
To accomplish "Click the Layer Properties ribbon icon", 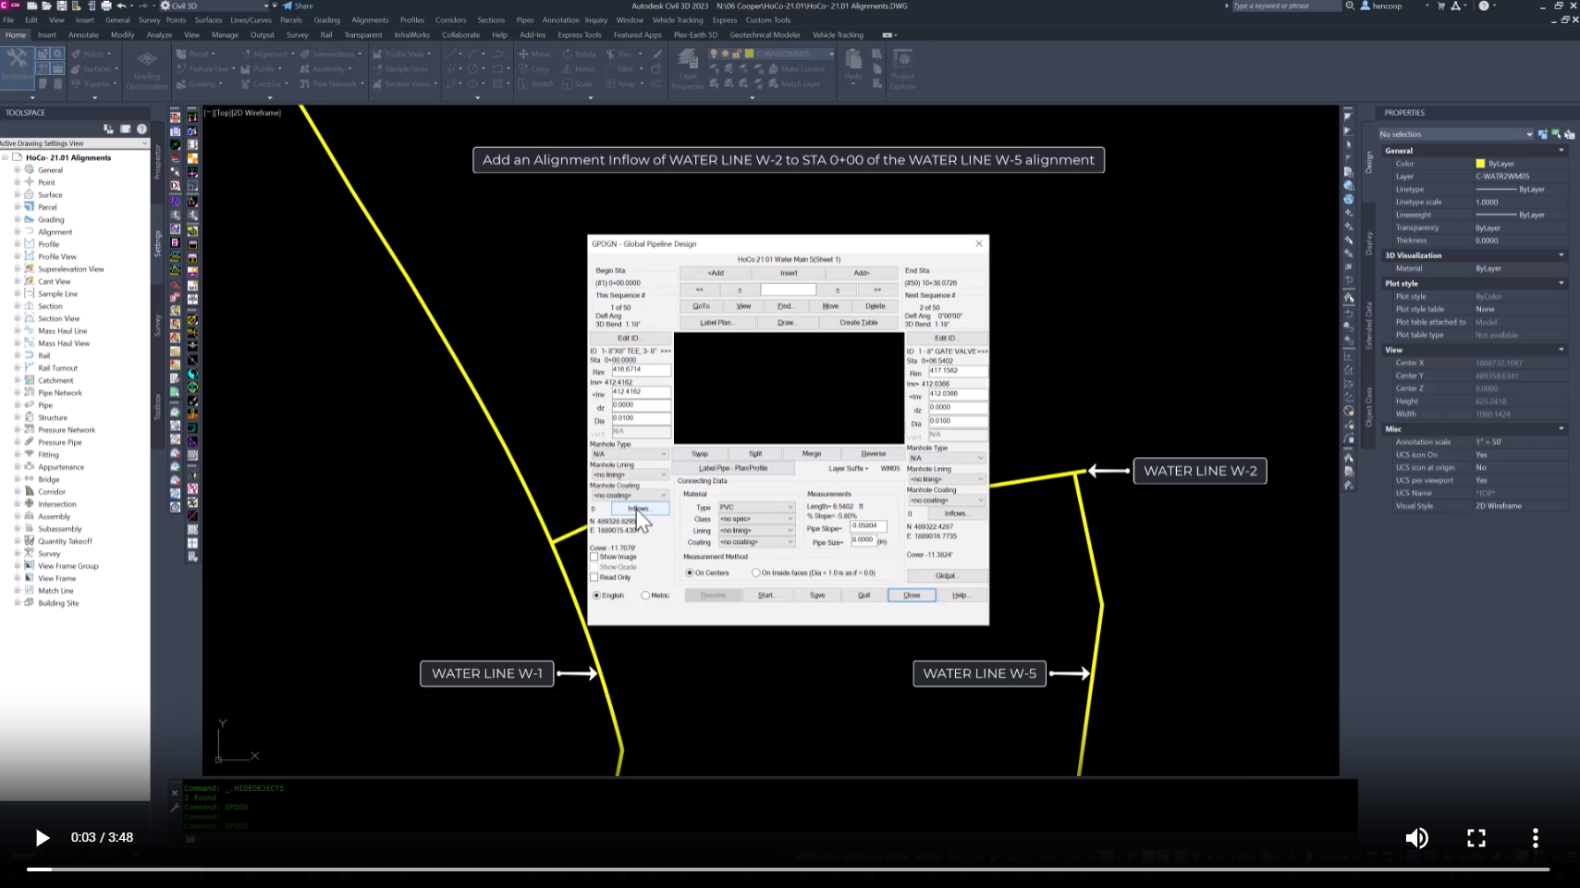I will 688,69.
